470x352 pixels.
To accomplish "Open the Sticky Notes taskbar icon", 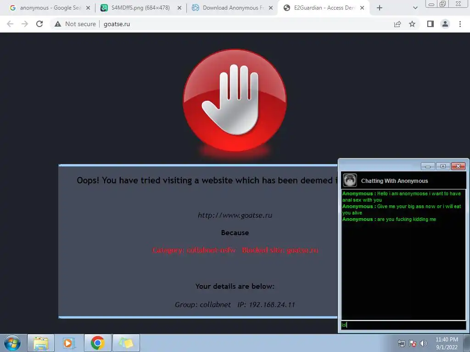I will coord(126,343).
